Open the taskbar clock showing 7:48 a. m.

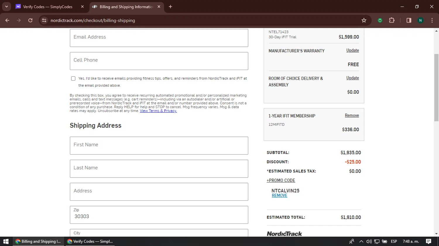[411, 241]
